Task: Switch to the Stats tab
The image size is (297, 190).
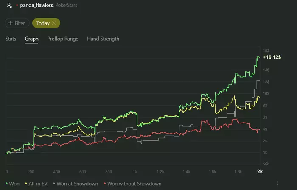Action: (x=11, y=39)
